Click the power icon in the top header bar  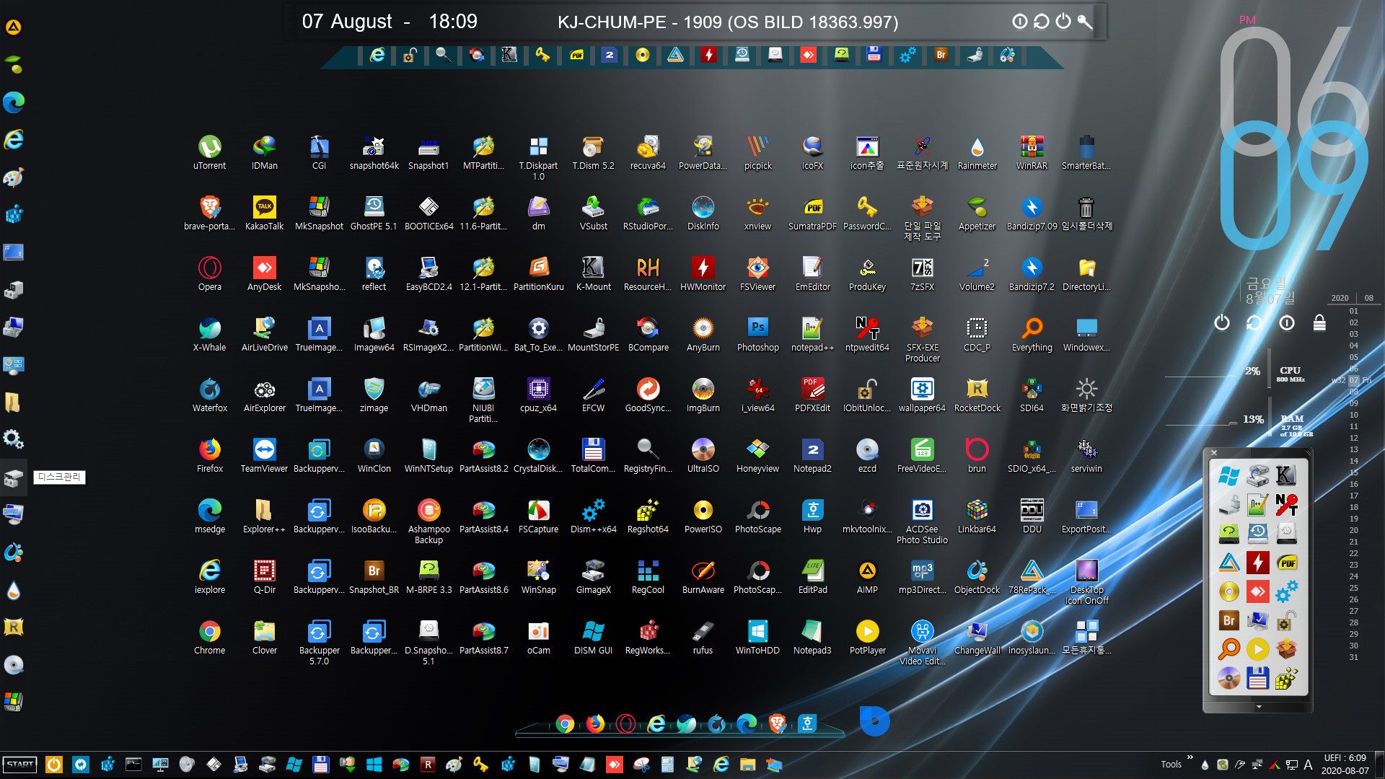tap(1063, 22)
